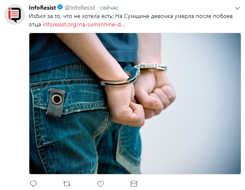Click the handcuffs in the attached photo
The width and height of the screenshot is (245, 190).
pyautogui.click(x=133, y=74)
